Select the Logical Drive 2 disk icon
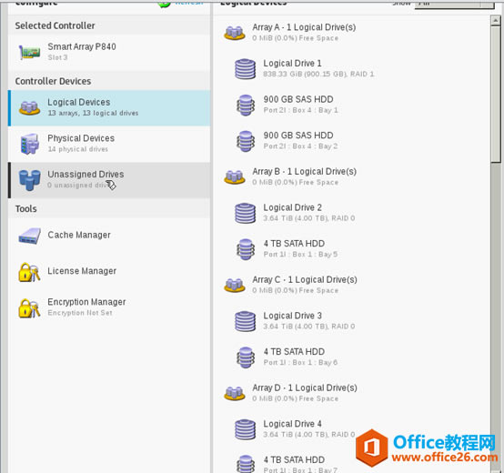The height and width of the screenshot is (473, 504). [x=246, y=213]
